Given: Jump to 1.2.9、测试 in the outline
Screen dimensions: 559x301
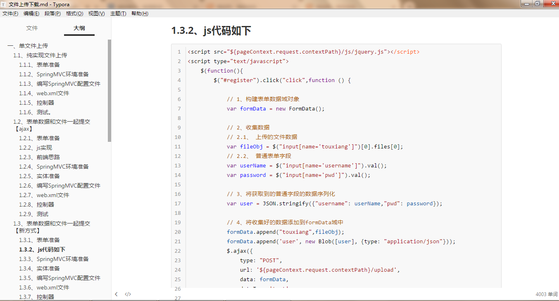Looking at the screenshot, I should pyautogui.click(x=33, y=214).
